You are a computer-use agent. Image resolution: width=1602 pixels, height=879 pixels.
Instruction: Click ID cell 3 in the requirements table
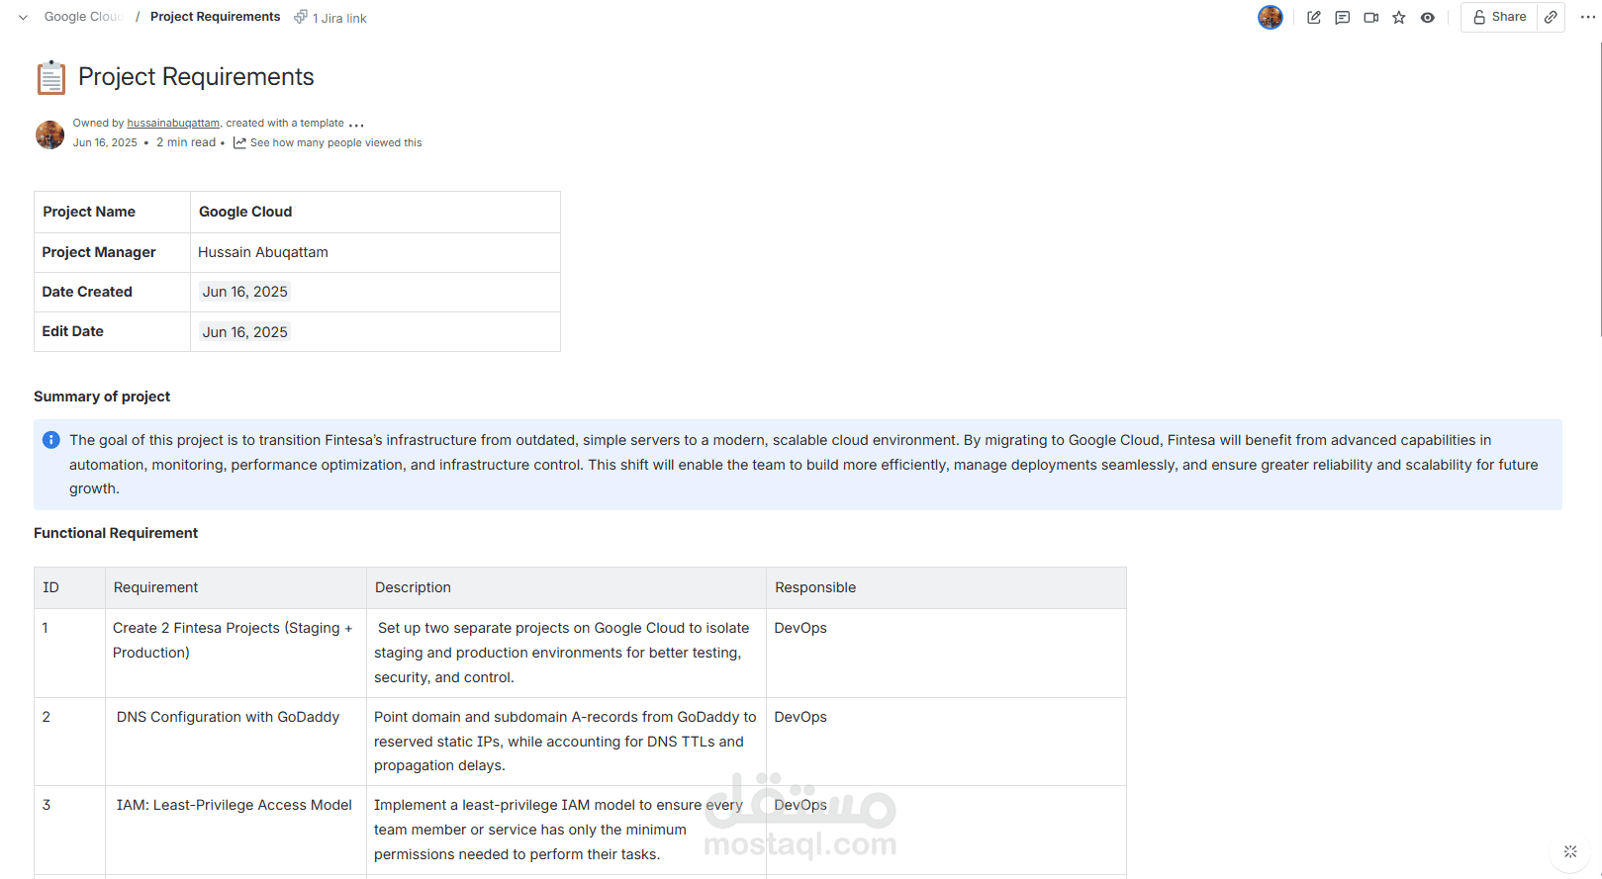point(69,830)
